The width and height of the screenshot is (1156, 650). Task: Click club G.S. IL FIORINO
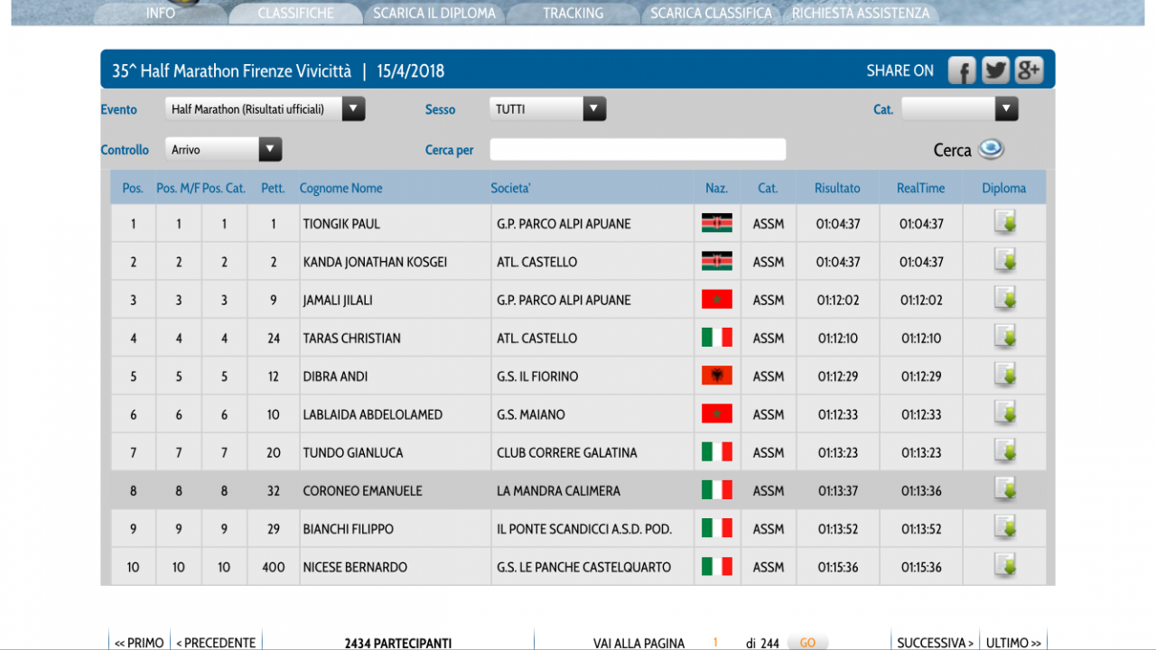(x=537, y=376)
